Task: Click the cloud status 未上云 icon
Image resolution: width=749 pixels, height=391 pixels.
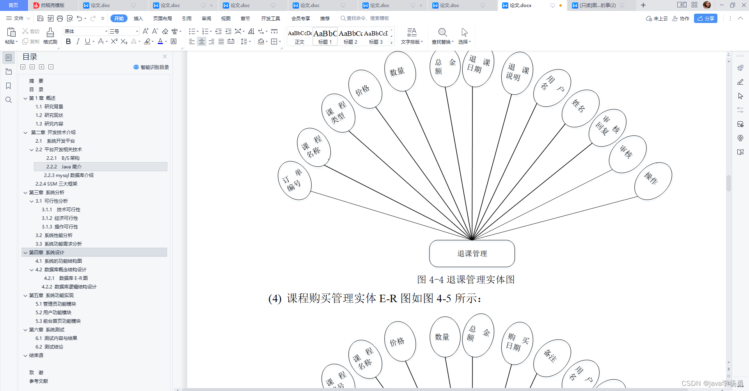Action: pyautogui.click(x=657, y=18)
